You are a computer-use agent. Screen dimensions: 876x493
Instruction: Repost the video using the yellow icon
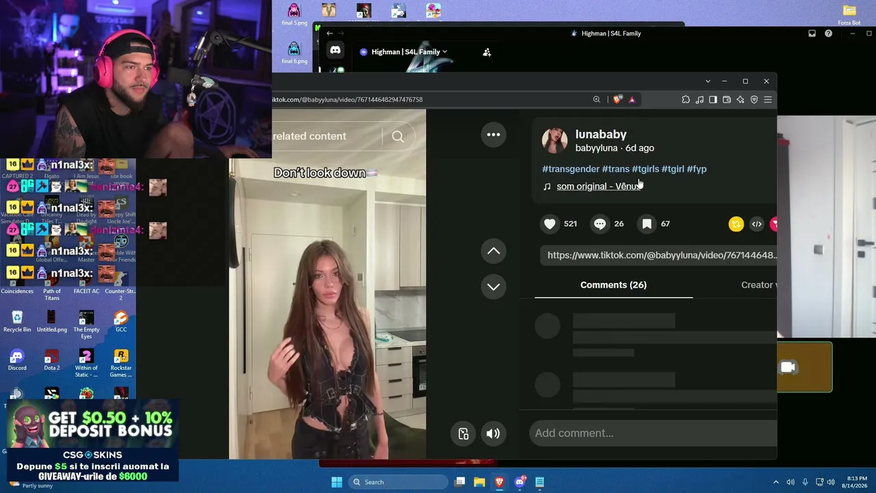tap(736, 224)
